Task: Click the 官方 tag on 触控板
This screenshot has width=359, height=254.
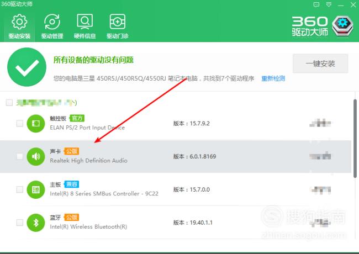Action: [x=77, y=118]
